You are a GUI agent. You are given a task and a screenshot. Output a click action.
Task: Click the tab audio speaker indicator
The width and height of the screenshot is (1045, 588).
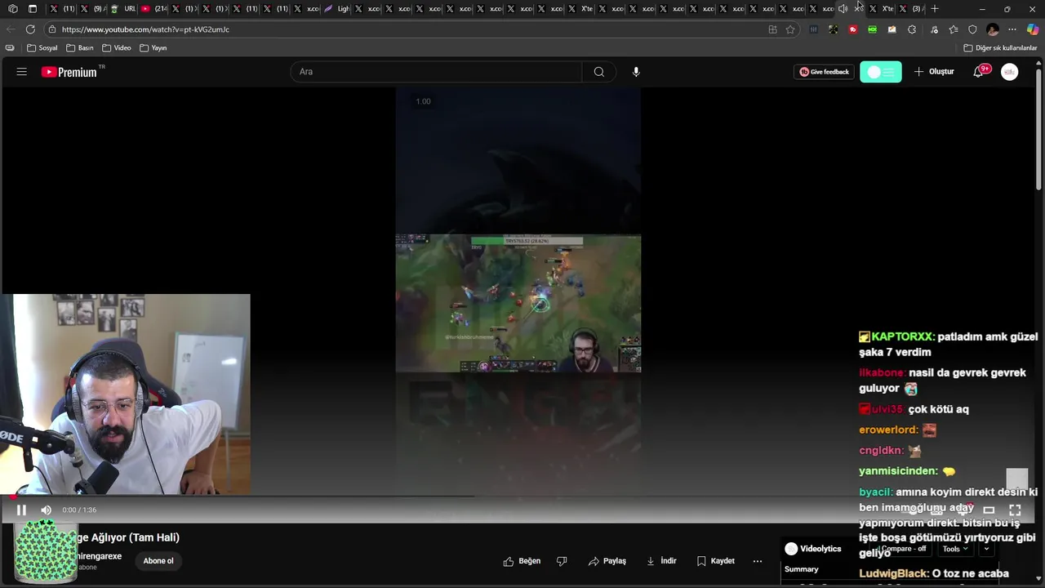843,9
